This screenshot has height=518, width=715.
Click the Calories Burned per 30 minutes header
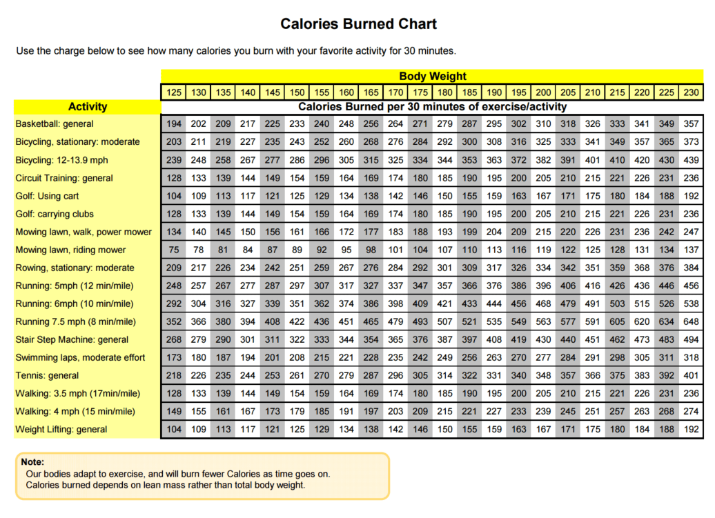tap(432, 107)
